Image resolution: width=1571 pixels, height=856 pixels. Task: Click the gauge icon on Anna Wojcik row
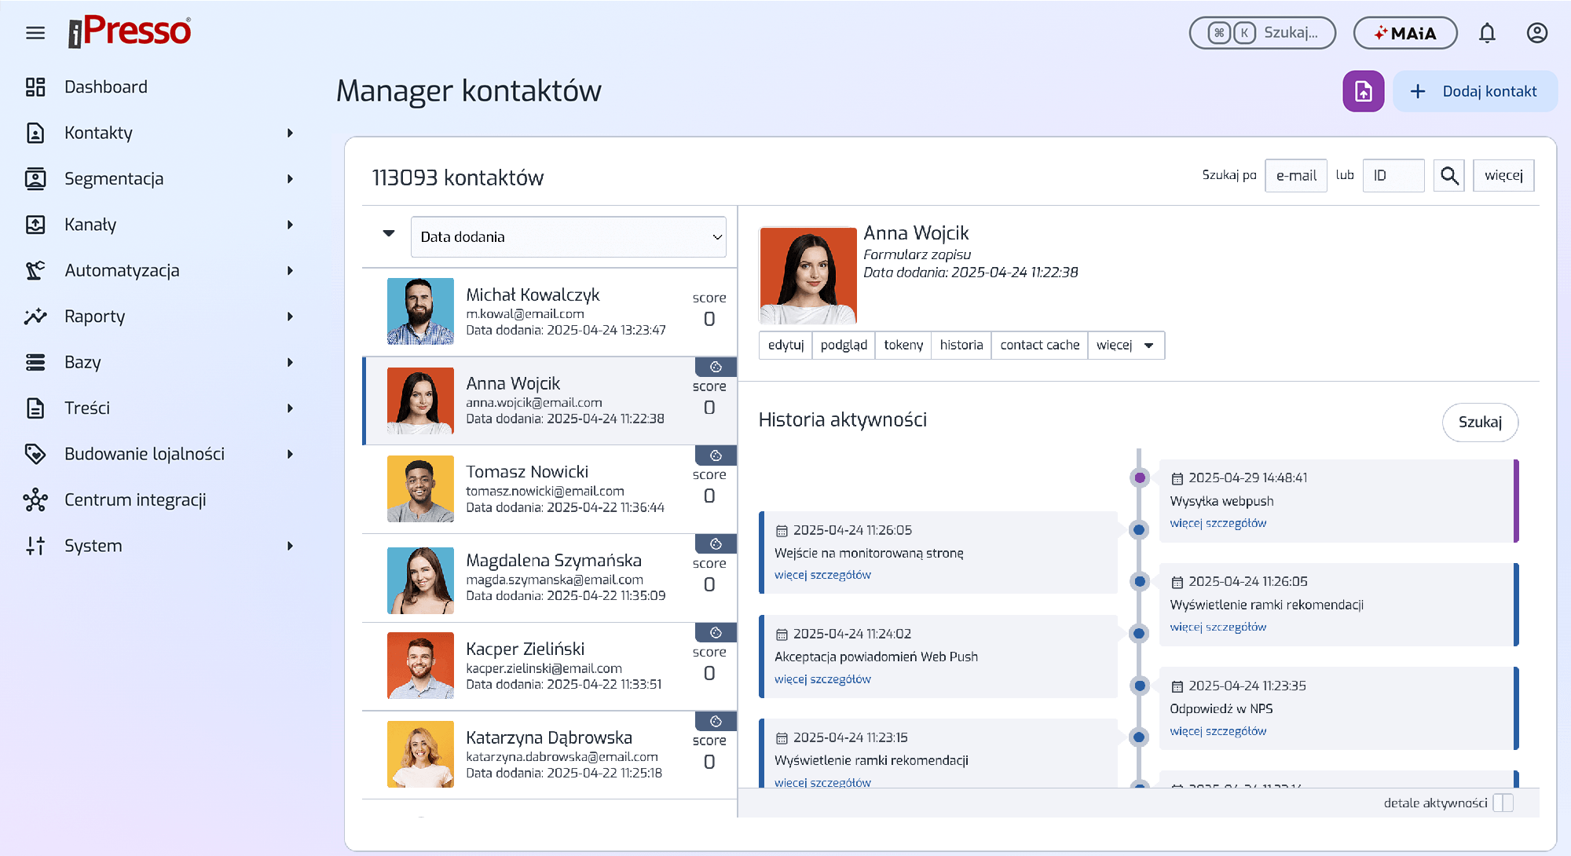pyautogui.click(x=716, y=367)
